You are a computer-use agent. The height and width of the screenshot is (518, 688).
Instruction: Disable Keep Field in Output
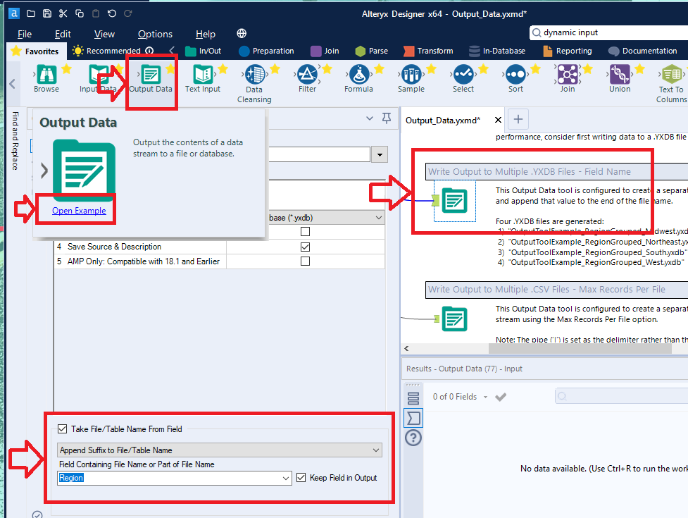(301, 477)
